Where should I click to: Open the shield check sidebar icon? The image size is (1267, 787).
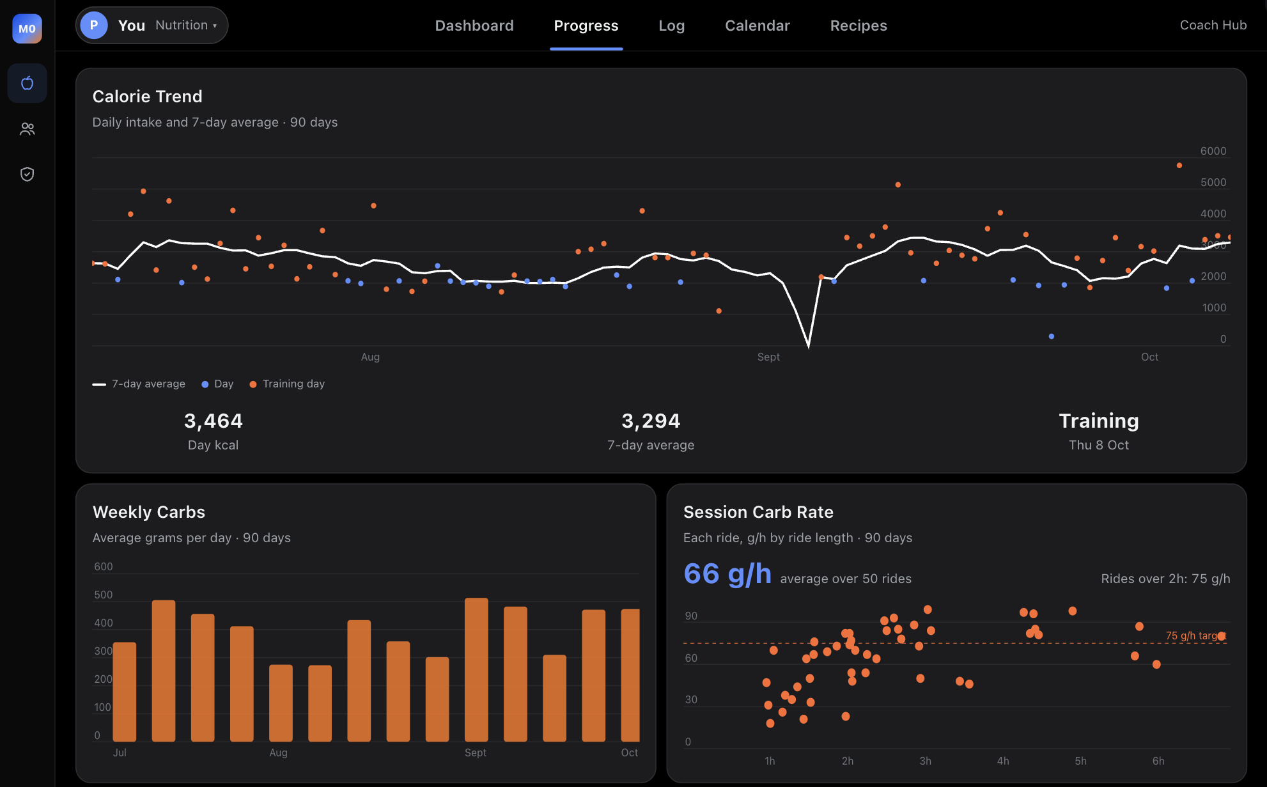click(x=27, y=174)
